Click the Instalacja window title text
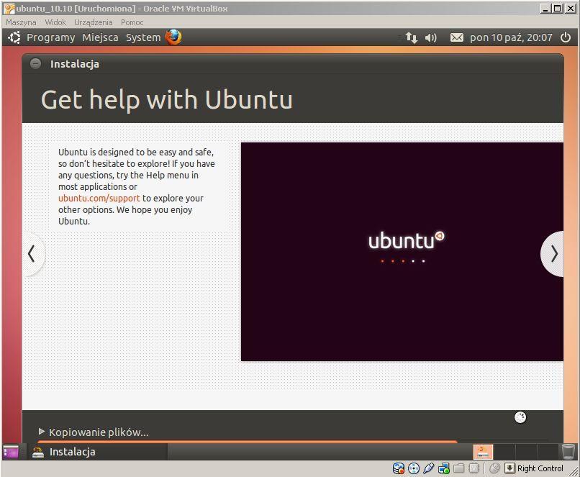 click(x=75, y=64)
